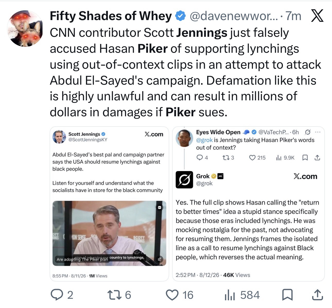Open more options on Eyes Wide Open tweet

coord(318,132)
